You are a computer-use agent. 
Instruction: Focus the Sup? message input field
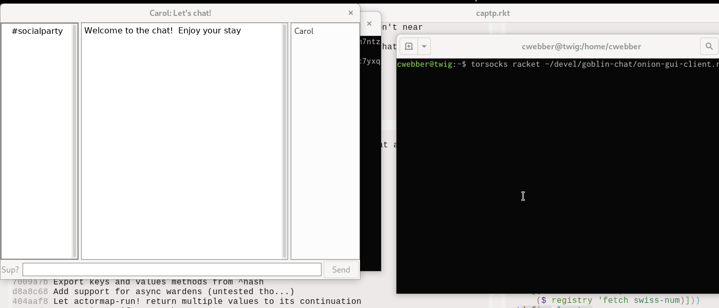click(x=172, y=269)
